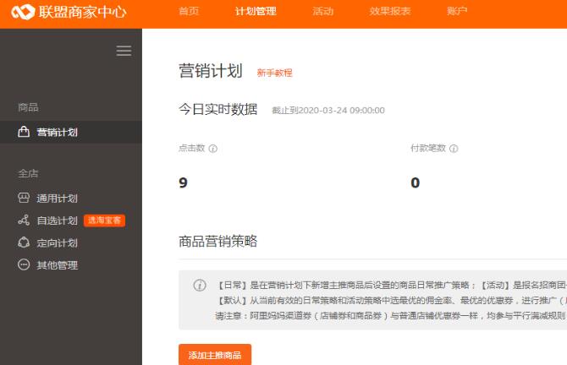Click the 商品营销策略 heading

click(x=218, y=241)
